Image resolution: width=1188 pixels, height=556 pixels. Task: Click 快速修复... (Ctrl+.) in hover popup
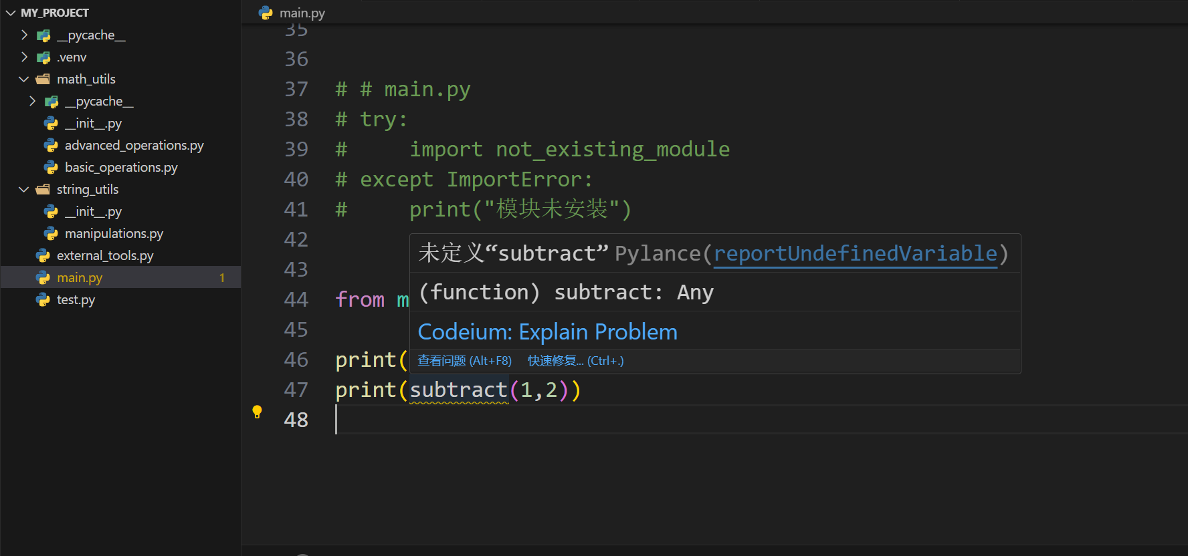point(575,361)
